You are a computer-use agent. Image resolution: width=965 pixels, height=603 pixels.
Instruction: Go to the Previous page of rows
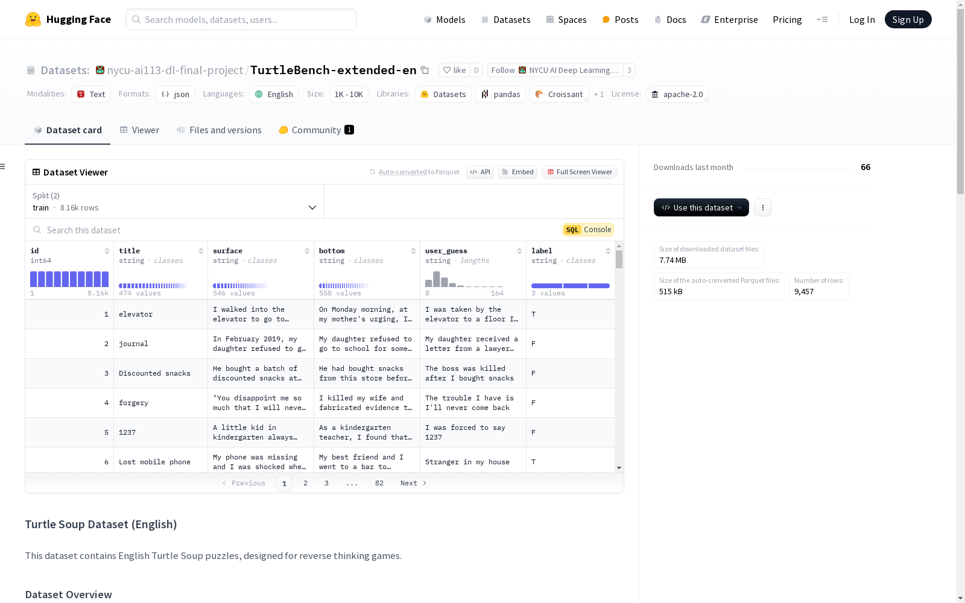[x=244, y=483]
